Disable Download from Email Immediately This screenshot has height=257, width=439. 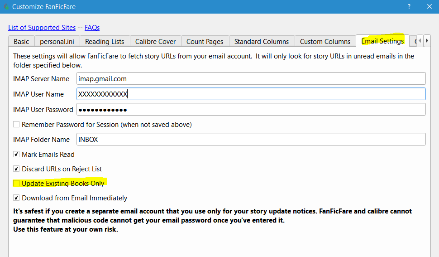(16, 198)
